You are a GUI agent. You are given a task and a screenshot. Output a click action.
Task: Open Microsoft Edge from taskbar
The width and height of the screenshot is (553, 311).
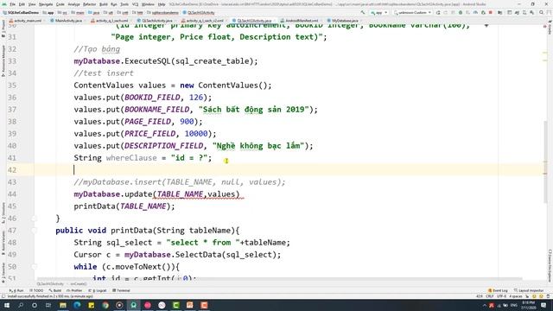tap(77, 305)
